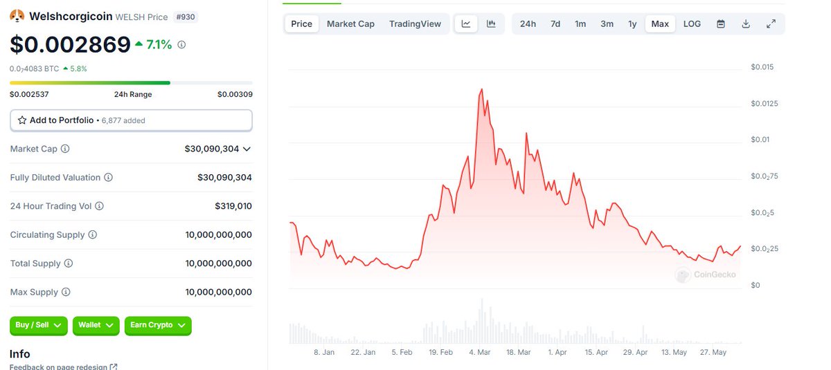Click the $0.015 axis label
The width and height of the screenshot is (831, 370).
coord(762,67)
